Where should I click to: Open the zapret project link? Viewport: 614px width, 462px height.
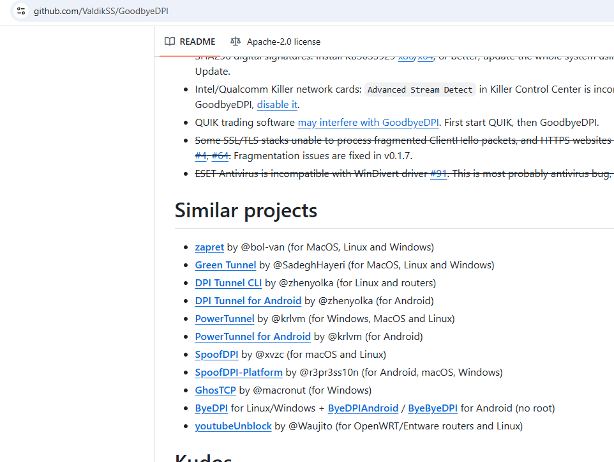click(x=209, y=247)
